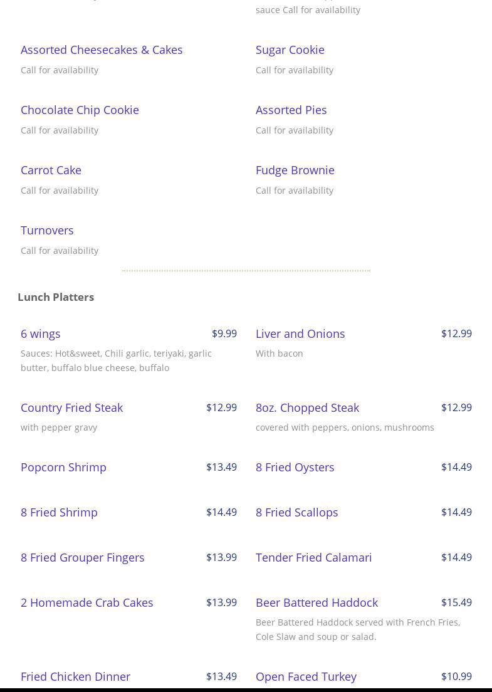Viewport: 492px width, 692px height.
Task: Open the Assorted Cheesecakes & Cakes item
Action: (x=102, y=50)
